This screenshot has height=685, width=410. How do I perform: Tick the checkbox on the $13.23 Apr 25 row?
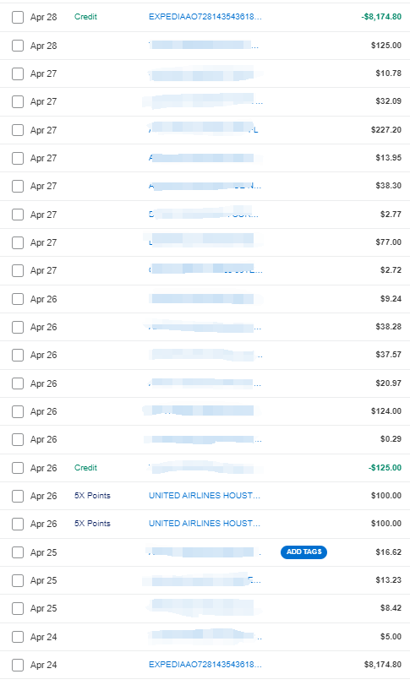click(18, 580)
